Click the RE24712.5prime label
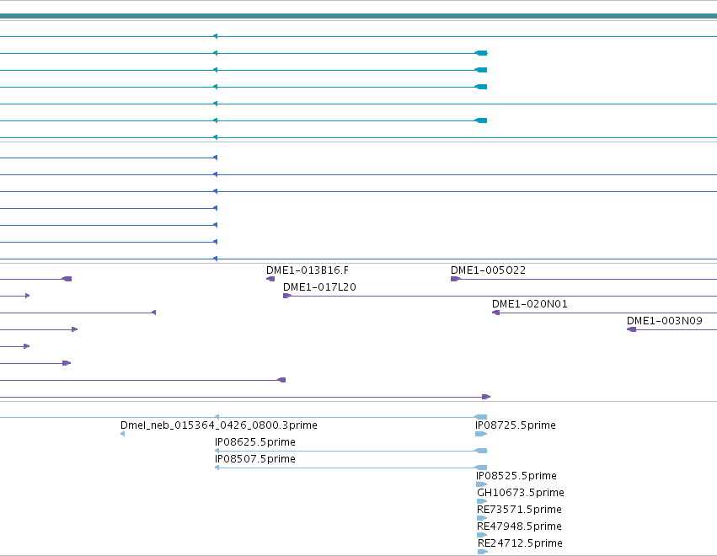 pyautogui.click(x=520, y=543)
